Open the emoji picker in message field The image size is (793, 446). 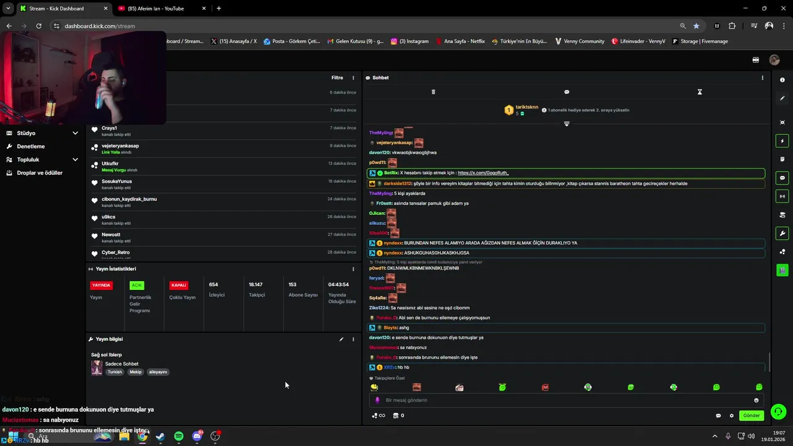[x=756, y=400]
